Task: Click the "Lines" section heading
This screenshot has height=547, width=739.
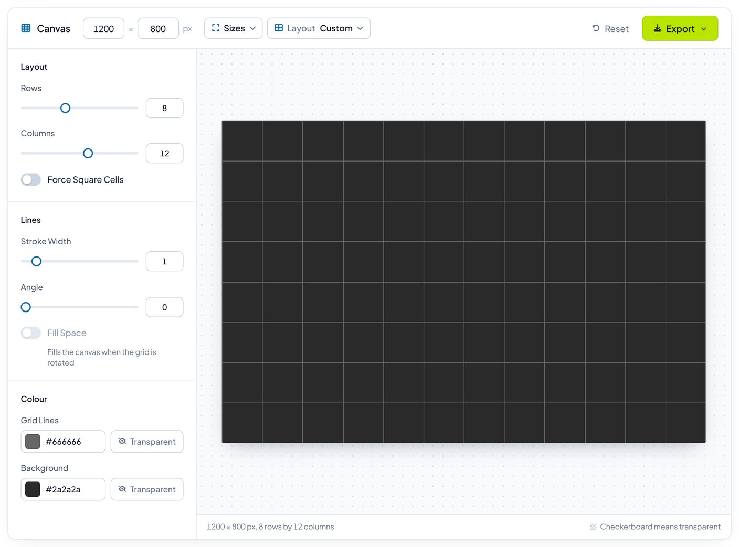Action: click(31, 220)
